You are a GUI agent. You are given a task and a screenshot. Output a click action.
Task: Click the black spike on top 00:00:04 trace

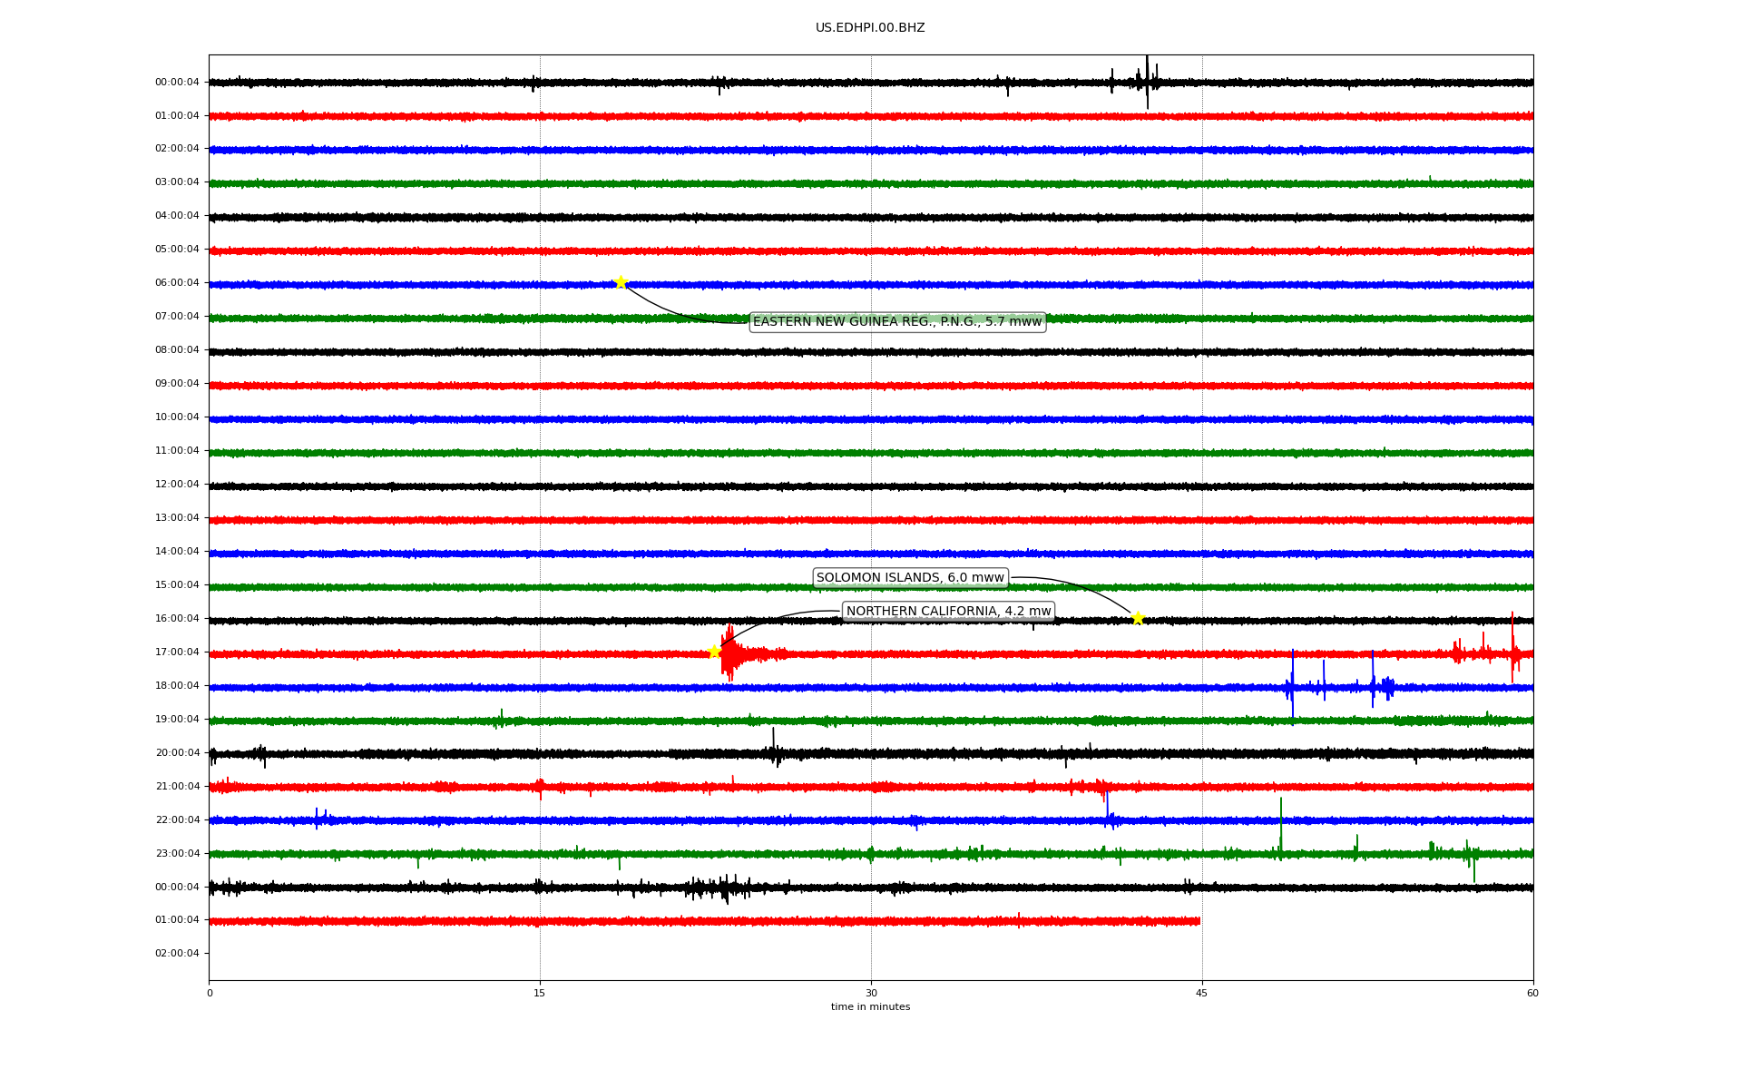pos(1147,82)
